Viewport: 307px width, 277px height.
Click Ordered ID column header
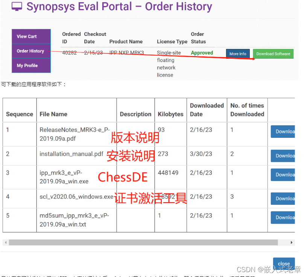71,38
